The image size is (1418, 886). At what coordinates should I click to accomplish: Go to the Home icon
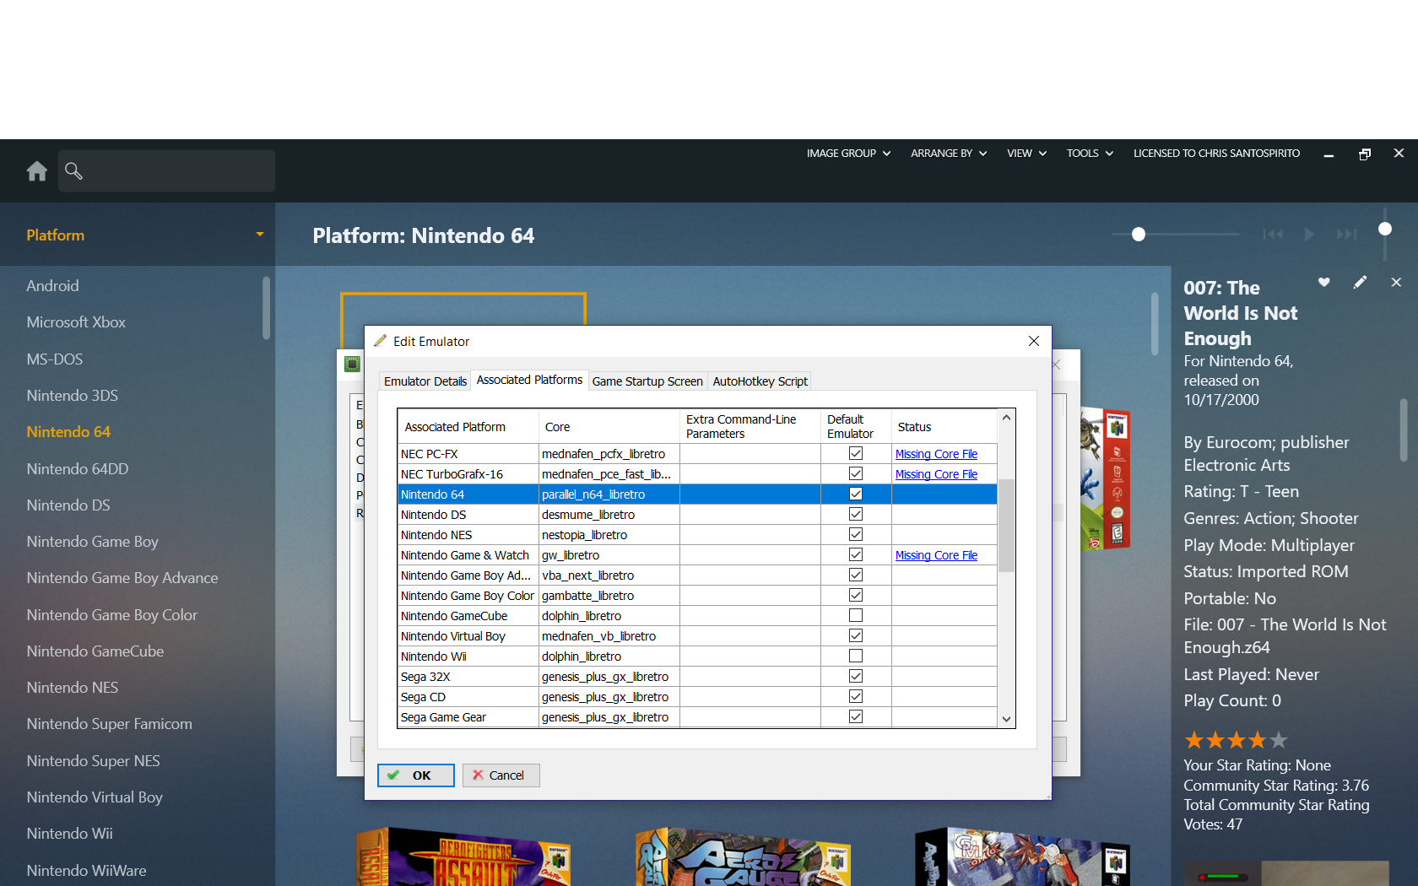[x=37, y=171]
